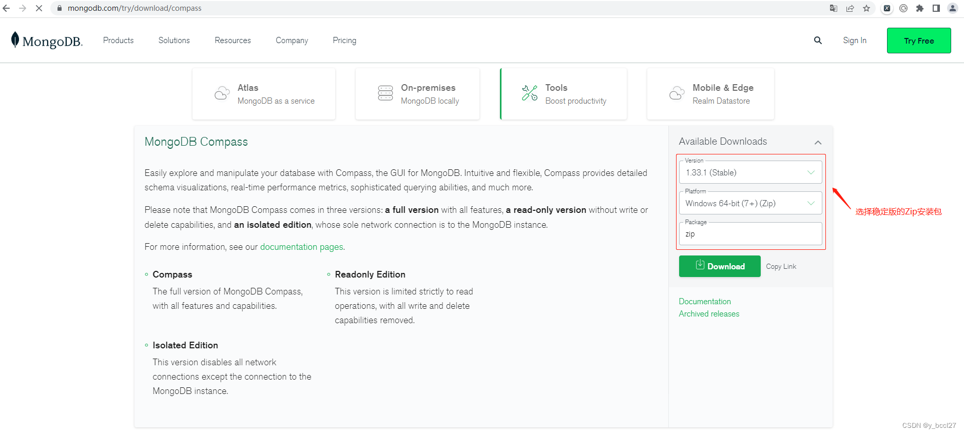Open the Resources menu

click(233, 41)
